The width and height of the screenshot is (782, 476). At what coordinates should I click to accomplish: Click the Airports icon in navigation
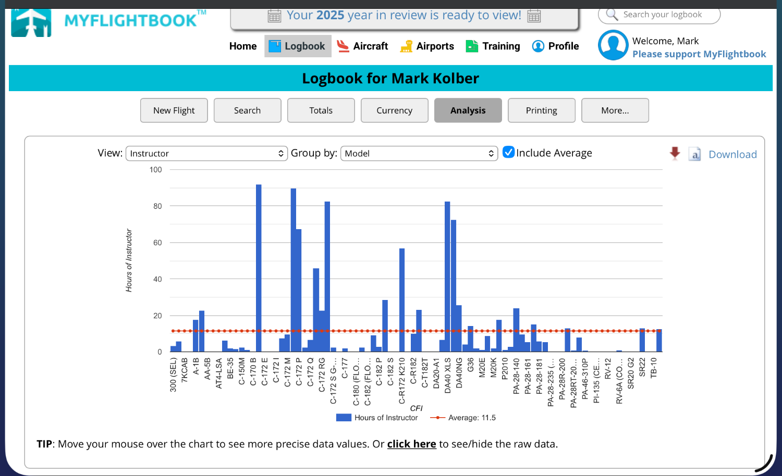[406, 47]
